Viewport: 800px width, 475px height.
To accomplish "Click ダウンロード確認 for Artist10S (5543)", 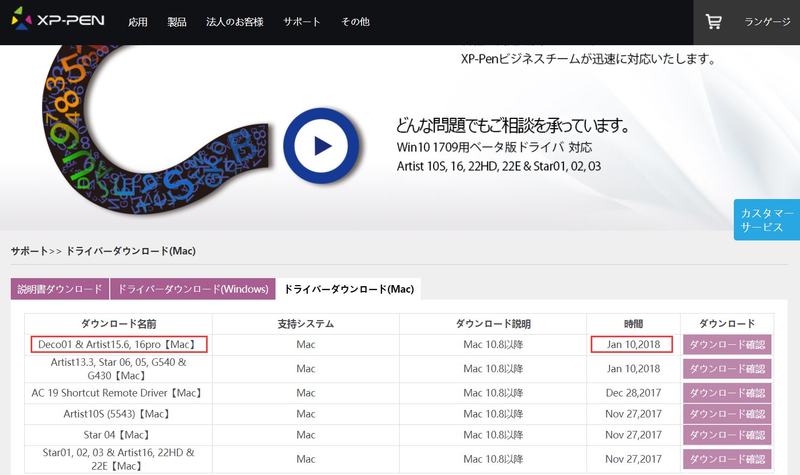I will [x=727, y=414].
